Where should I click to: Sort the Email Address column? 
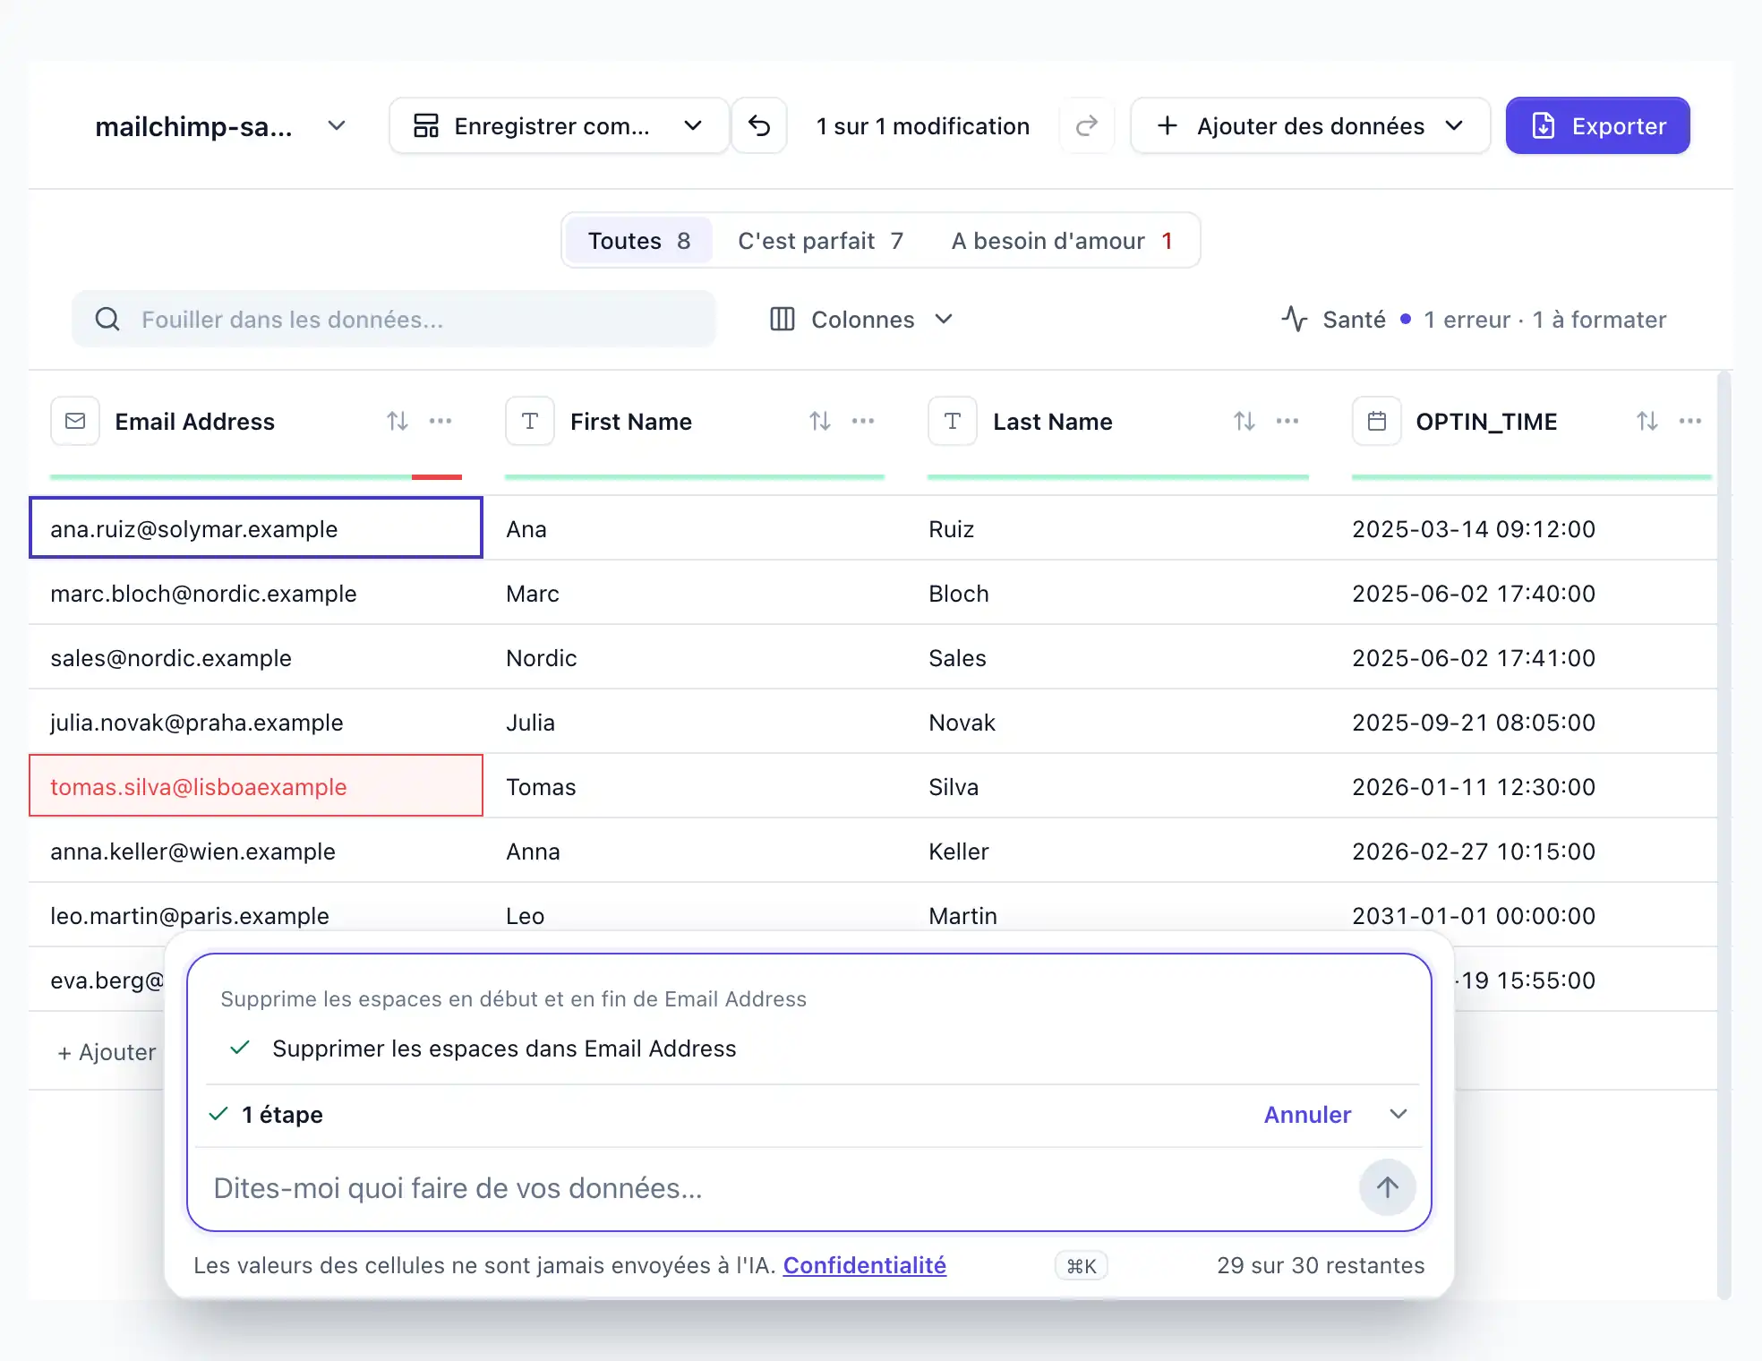[x=398, y=421]
